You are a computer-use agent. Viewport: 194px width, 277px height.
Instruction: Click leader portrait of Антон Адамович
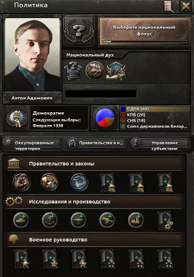(x=32, y=55)
